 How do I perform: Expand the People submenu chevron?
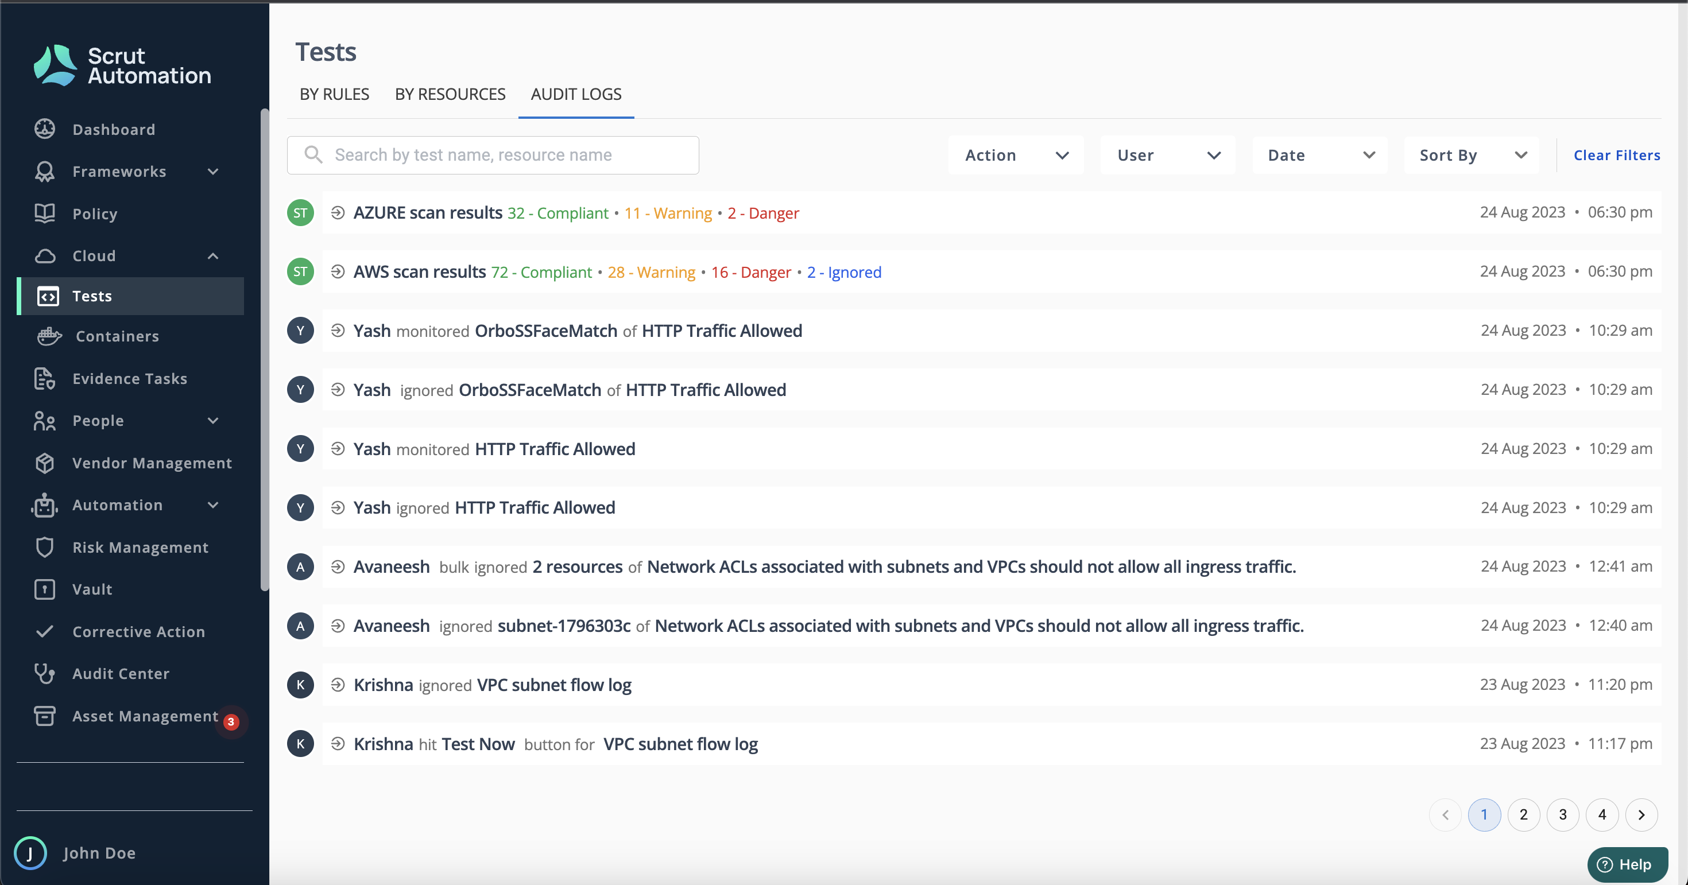(213, 421)
